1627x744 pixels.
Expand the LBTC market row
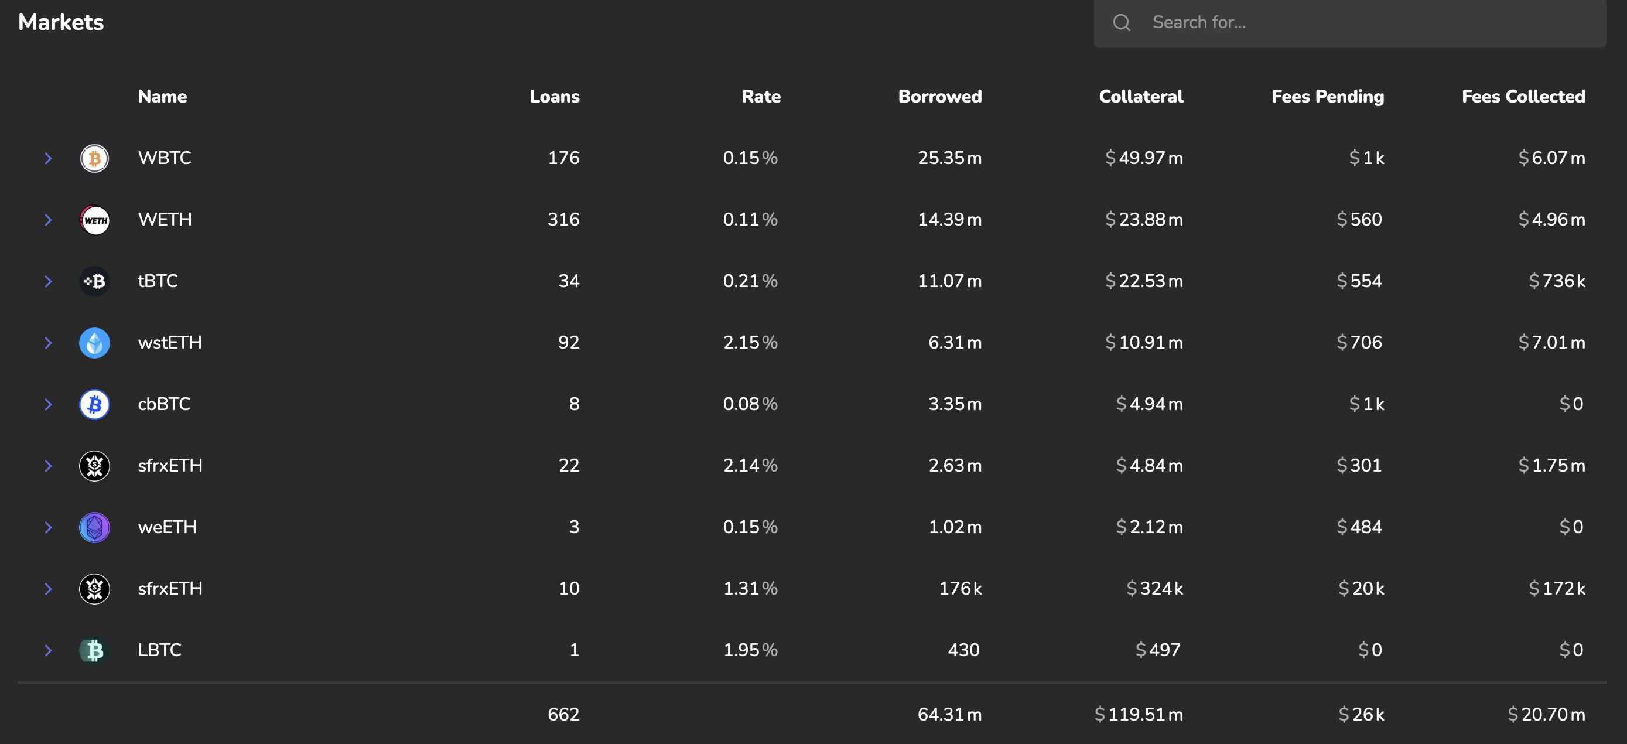(48, 650)
